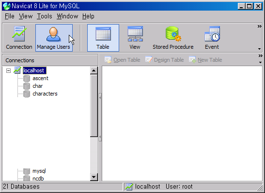Click the splitter collapse handle beside the tree
This screenshot has width=265, height=193.
100,117
